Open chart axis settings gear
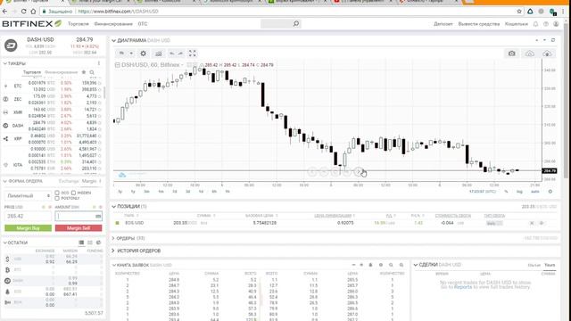The image size is (571, 321). tap(550, 192)
